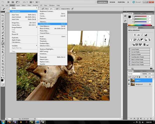Add a Vibrance adjustment icon
The height and width of the screenshot is (124, 155).
(131, 40)
